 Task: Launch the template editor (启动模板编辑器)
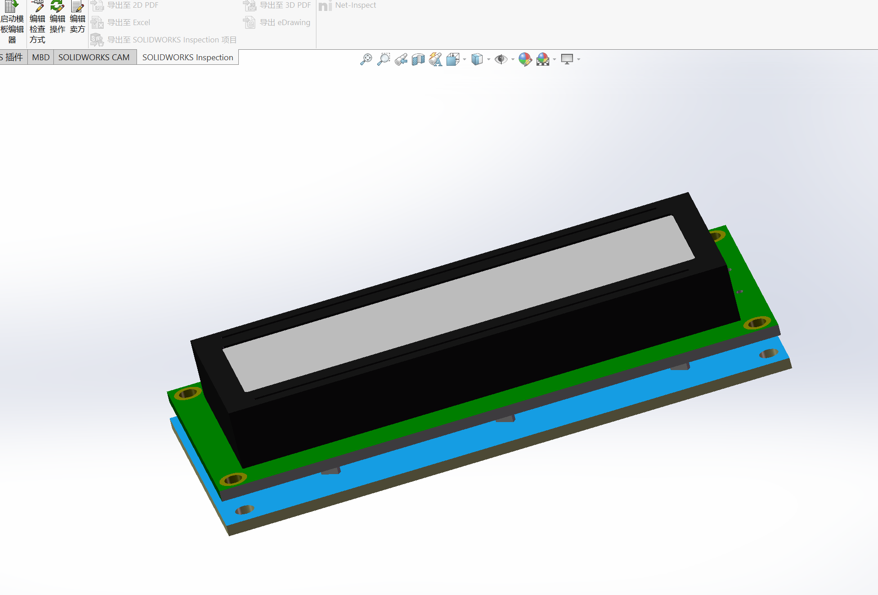(12, 22)
